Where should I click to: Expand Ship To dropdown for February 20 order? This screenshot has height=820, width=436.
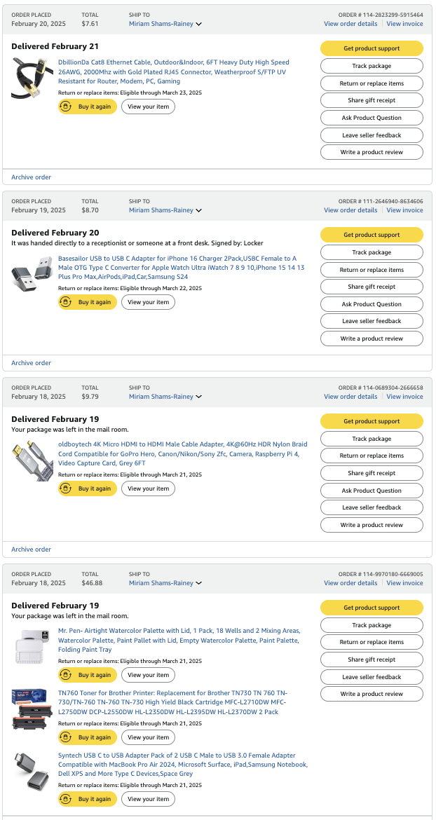tap(165, 24)
